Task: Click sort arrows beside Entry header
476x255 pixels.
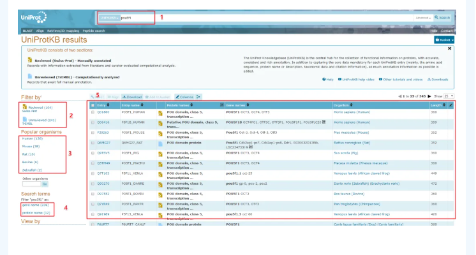Action: point(108,105)
